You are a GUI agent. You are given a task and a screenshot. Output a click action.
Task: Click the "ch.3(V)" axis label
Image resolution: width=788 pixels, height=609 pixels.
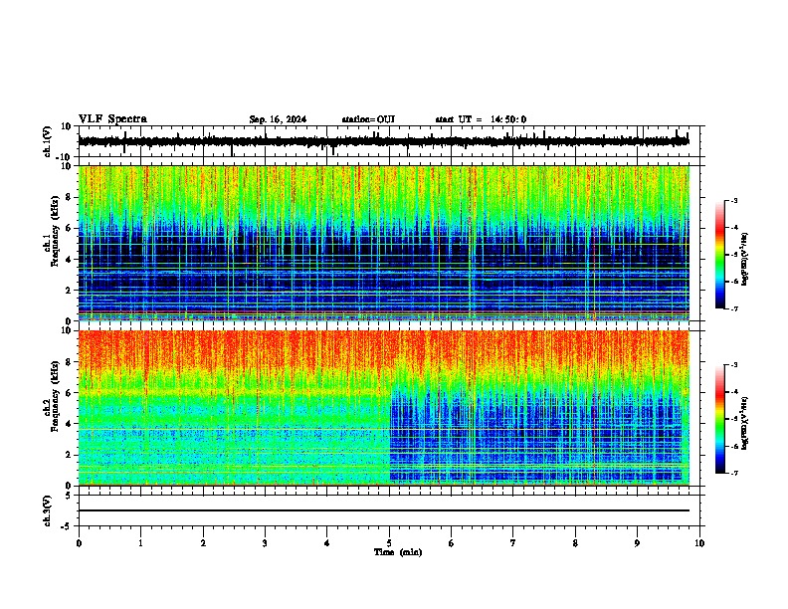click(48, 511)
